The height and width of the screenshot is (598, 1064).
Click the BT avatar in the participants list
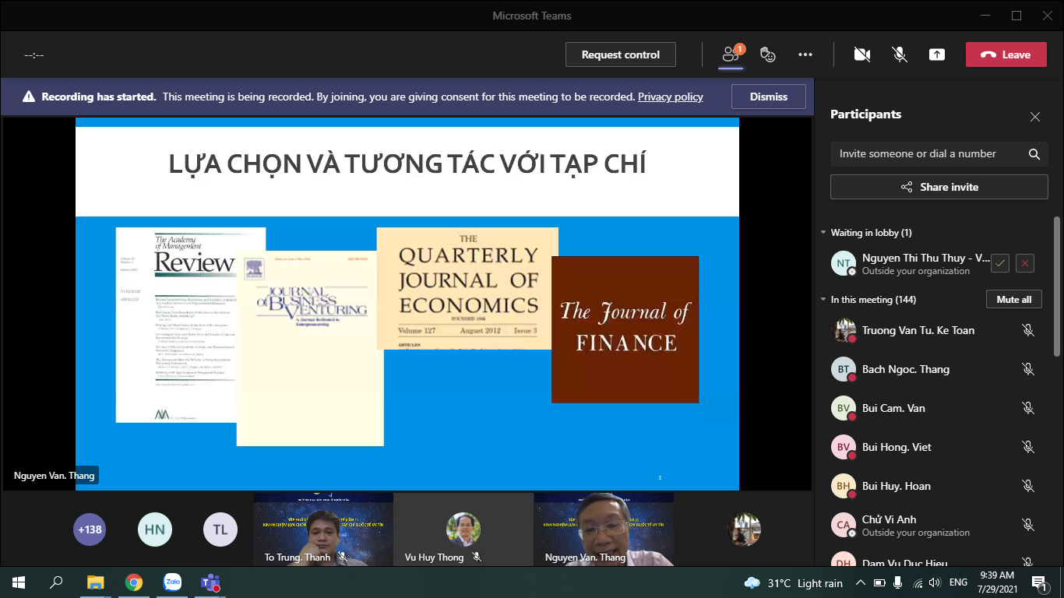click(844, 369)
